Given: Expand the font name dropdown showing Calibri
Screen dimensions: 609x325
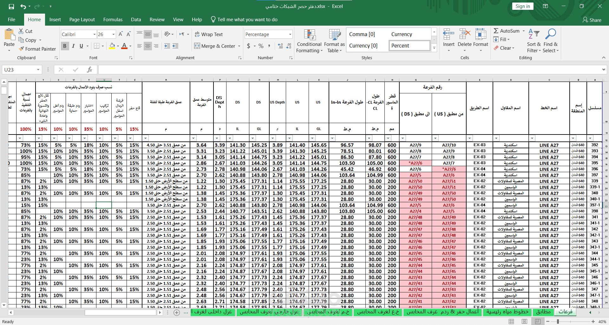Looking at the screenshot, I should click(x=94, y=34).
